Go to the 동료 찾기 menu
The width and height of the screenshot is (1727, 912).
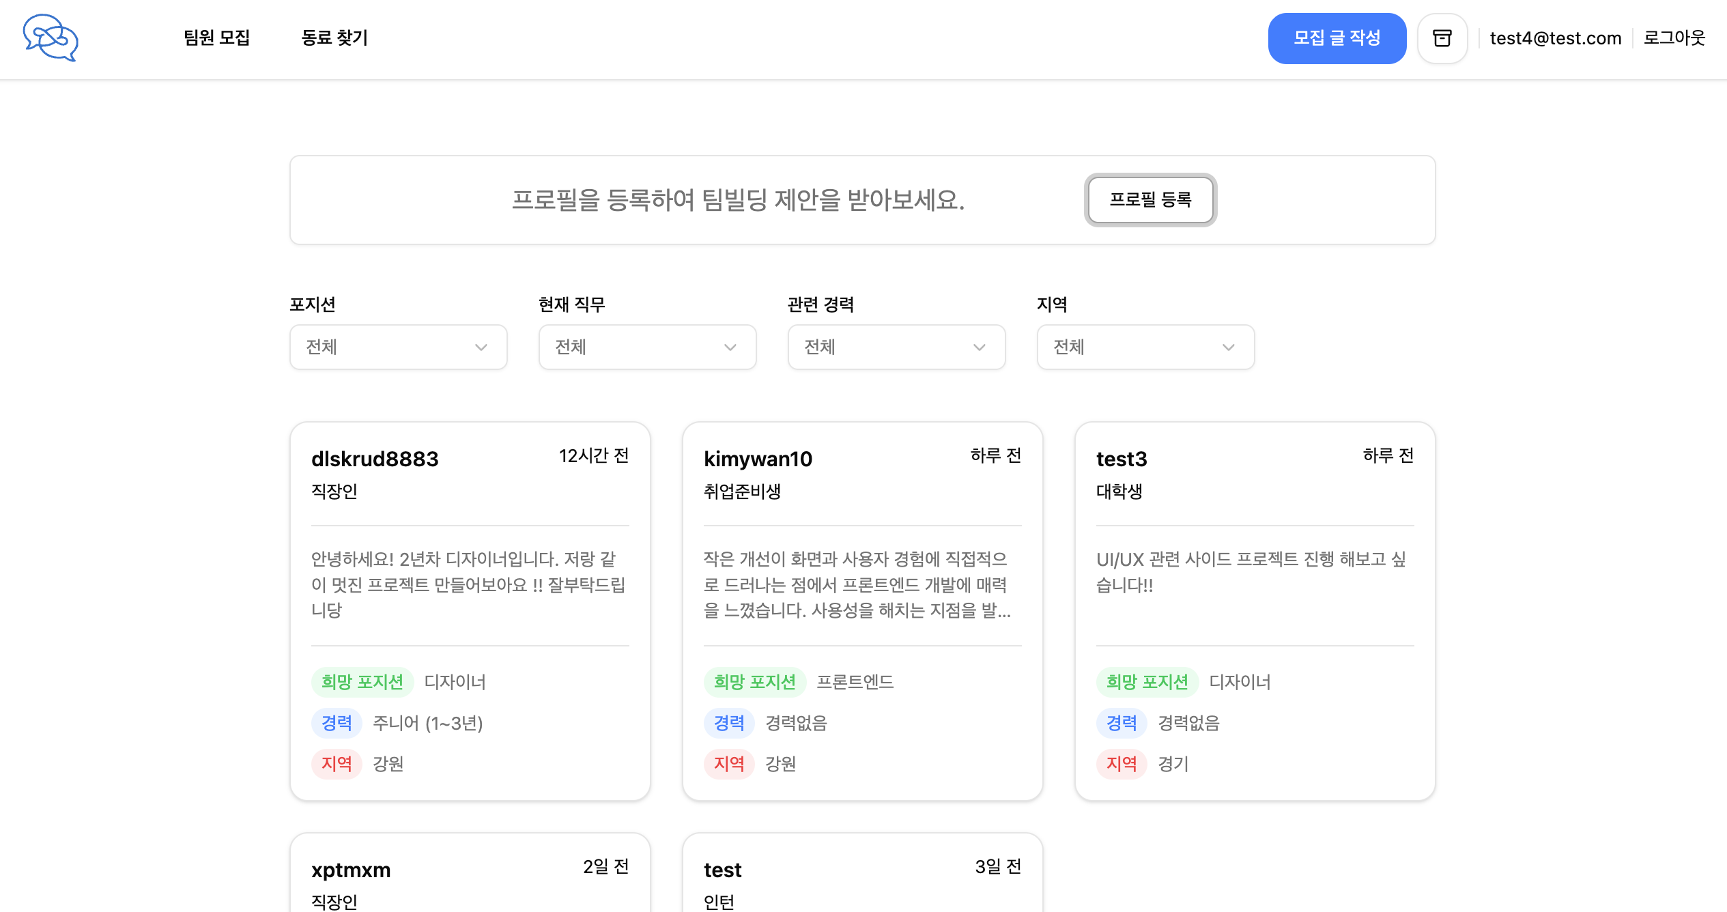pyautogui.click(x=334, y=38)
